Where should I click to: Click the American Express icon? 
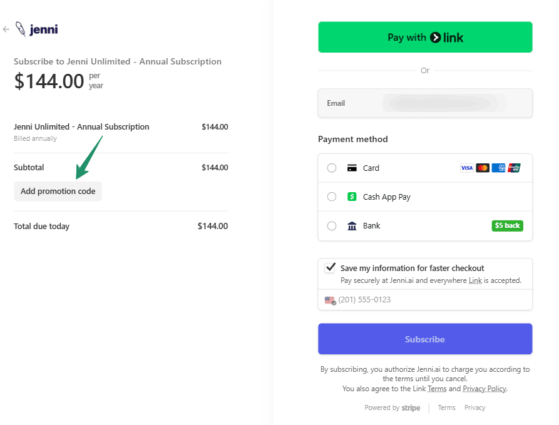[498, 168]
